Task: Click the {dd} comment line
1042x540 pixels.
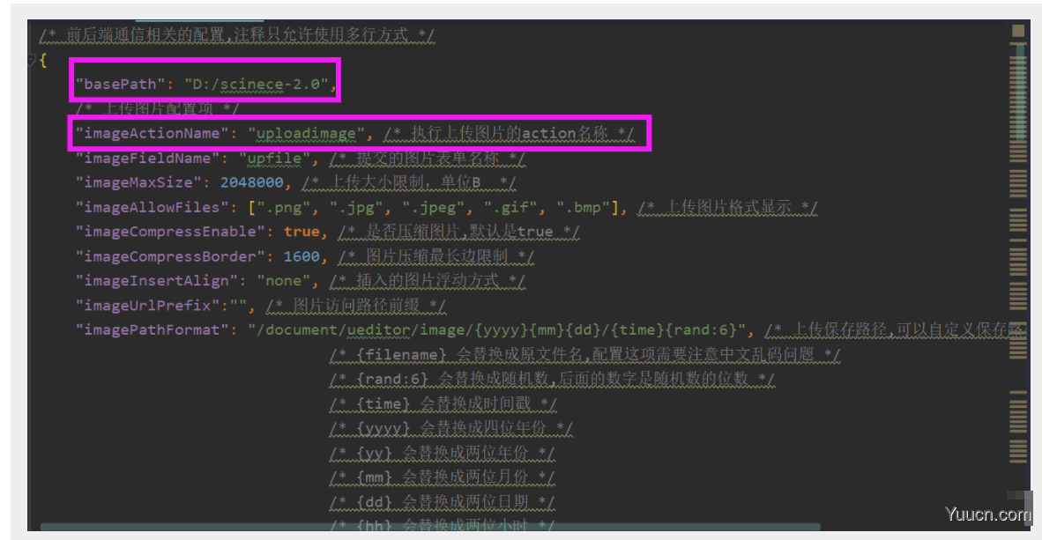Action: coord(442,502)
